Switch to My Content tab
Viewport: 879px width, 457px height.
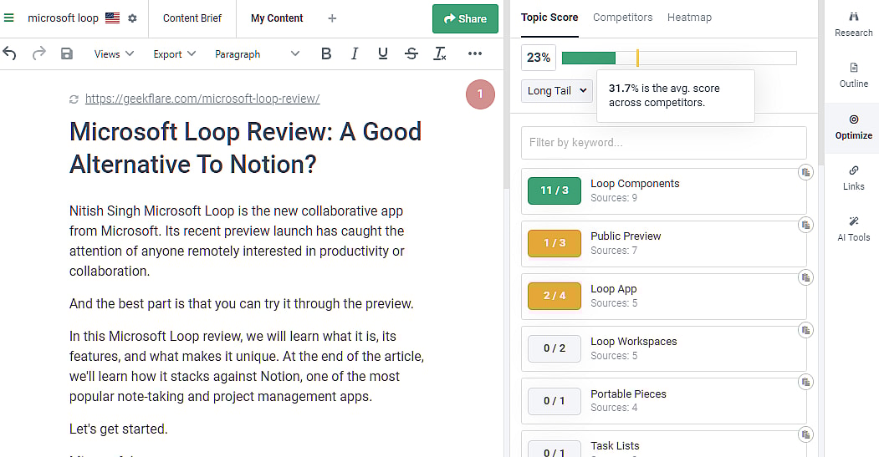point(277,18)
